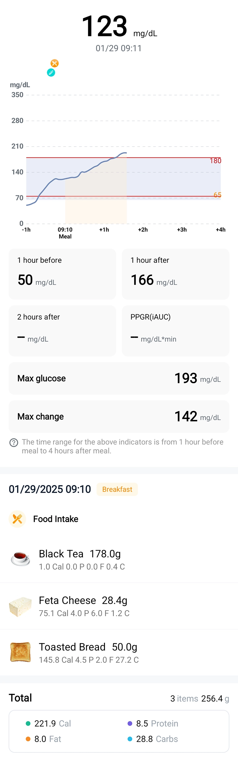Tap the Black Tea cup image
This screenshot has height=776, width=238.
click(20, 559)
